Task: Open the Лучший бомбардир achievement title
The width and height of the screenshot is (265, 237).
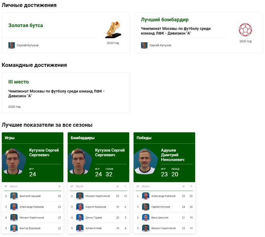Action: [x=164, y=20]
